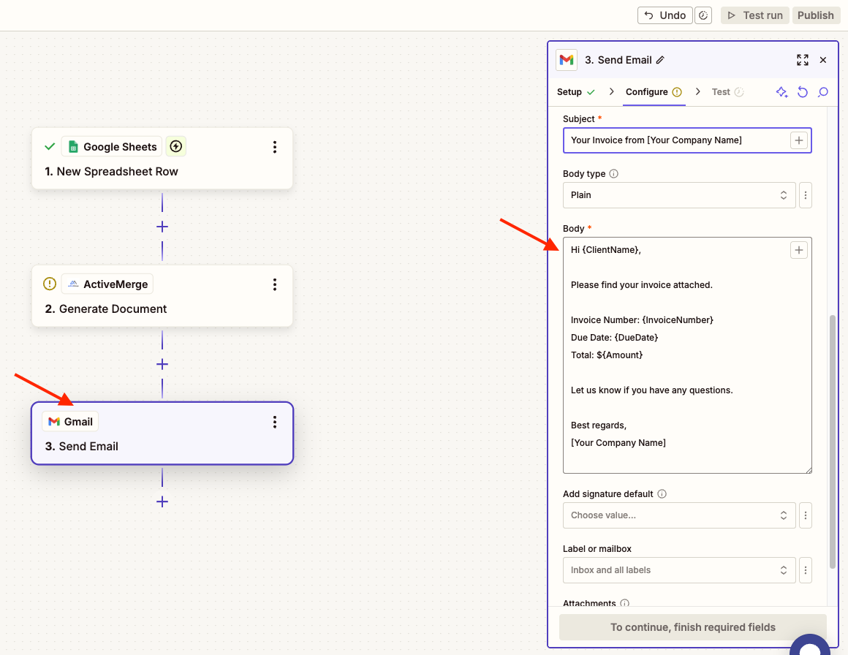This screenshot has width=848, height=655.
Task: Click the Publish button
Action: pyautogui.click(x=816, y=15)
